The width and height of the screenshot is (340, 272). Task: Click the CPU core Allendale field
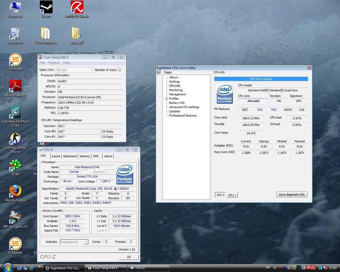[x=253, y=101]
